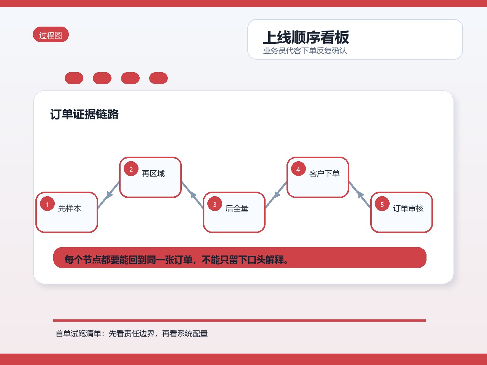The width and height of the screenshot is (487, 365).
Task: Click the 上线顺序看板 title
Action: point(306,37)
